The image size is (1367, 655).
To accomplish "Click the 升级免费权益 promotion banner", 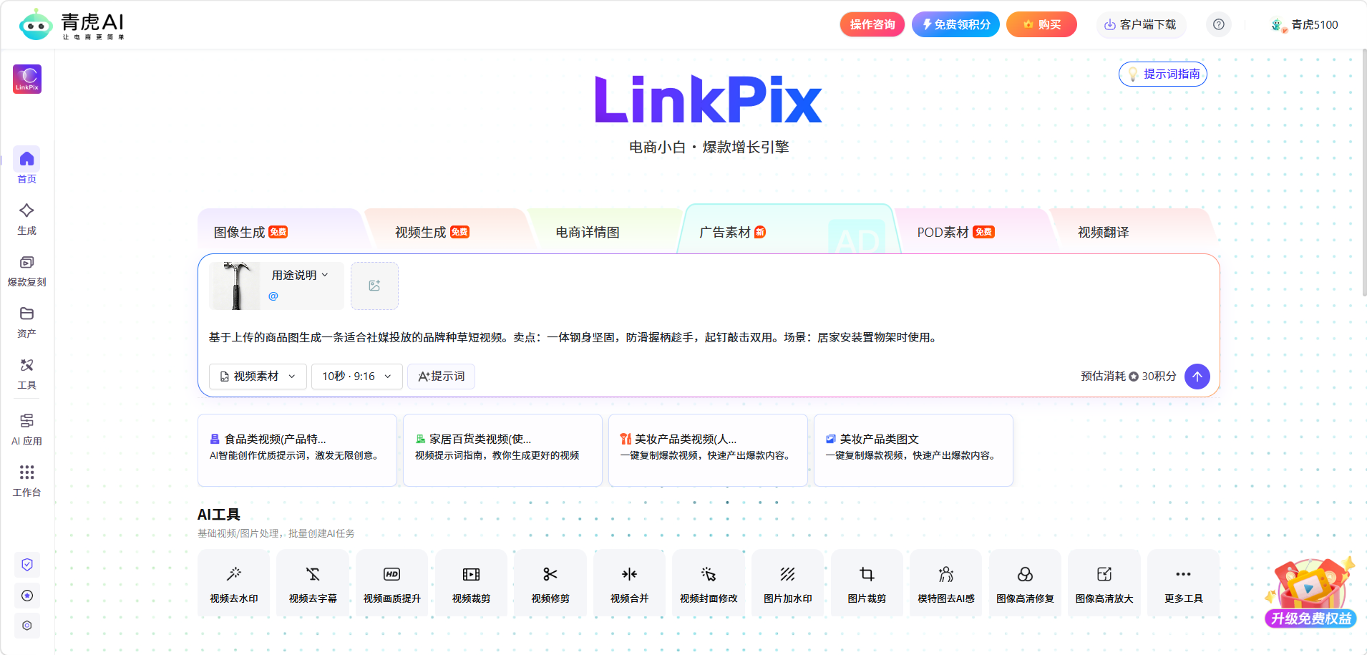I will (1310, 593).
